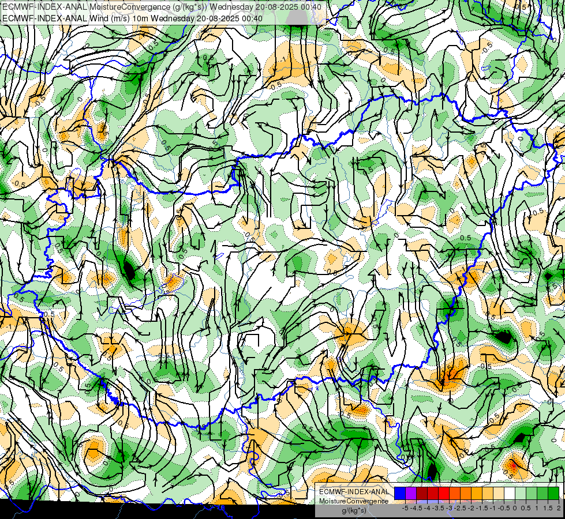
Task: Select the palest green swatch right of 0
Action: 521,493
